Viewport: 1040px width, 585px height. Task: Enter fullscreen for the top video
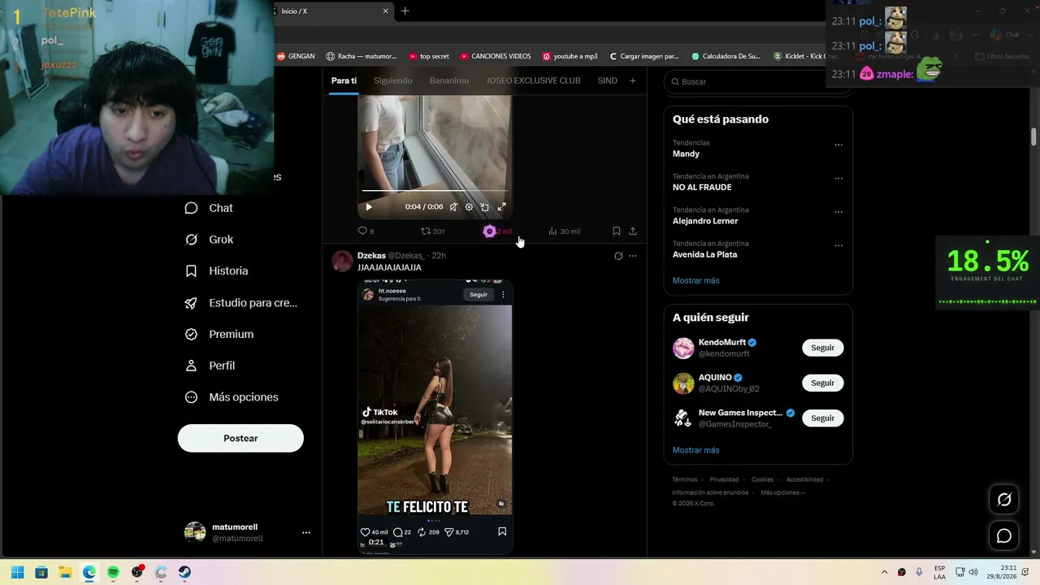[x=501, y=207]
